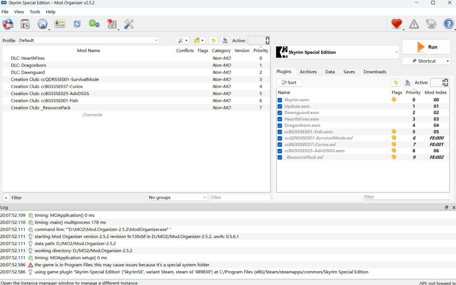Toggle Dawnguard.esm checkbox
The width and height of the screenshot is (456, 285).
[280, 113]
